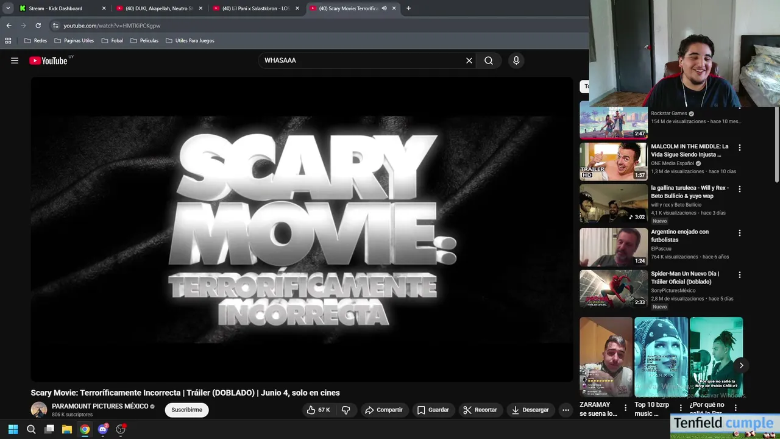Viewport: 780px width, 439px height.
Task: Open the Utiles Para Juegos bookmarks folder
Action: point(190,41)
